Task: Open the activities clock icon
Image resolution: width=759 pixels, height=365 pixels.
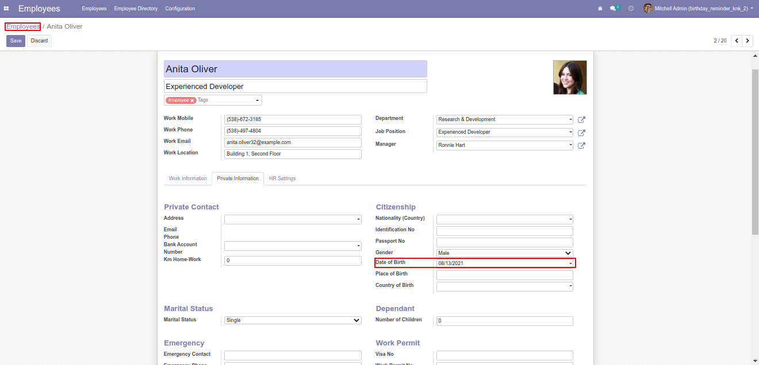Action: pyautogui.click(x=631, y=9)
